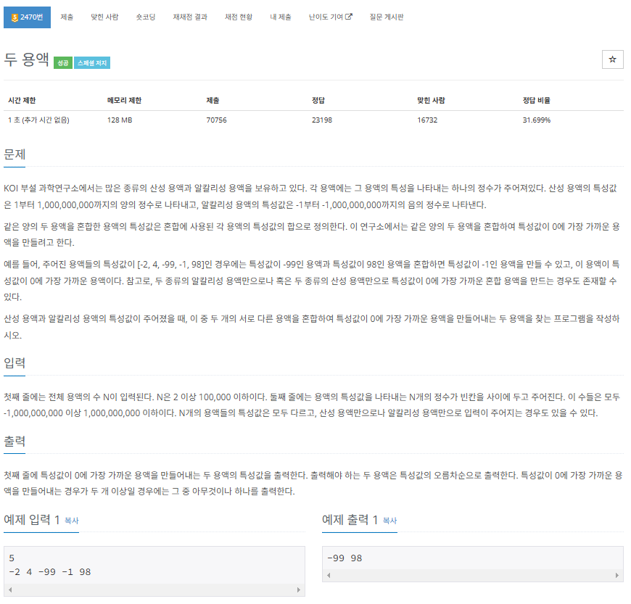Screen dimensions: 631x604
Task: Open the 숏코딩 tab
Action: (146, 17)
